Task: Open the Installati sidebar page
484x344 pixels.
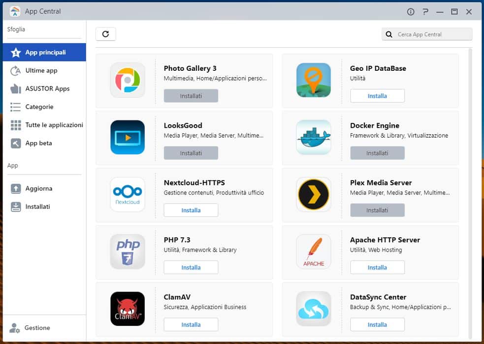Action: click(44, 207)
